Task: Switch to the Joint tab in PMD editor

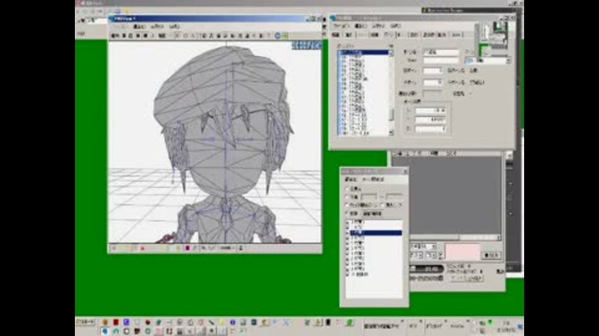Action: point(456,35)
